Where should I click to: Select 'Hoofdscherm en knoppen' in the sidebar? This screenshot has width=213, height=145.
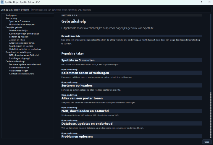pyautogui.click(x=22, y=25)
